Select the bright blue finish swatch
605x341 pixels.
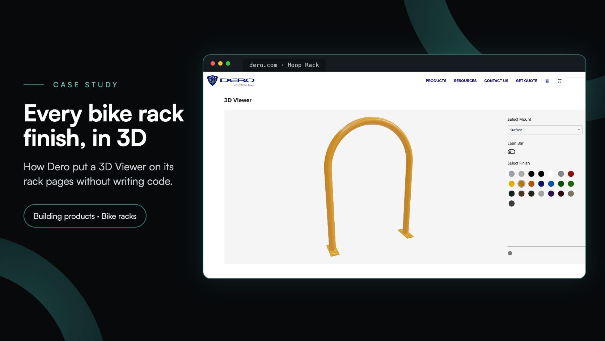click(551, 184)
